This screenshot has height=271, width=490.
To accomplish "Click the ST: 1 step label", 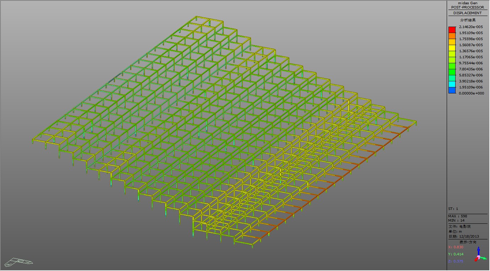I will [453, 209].
